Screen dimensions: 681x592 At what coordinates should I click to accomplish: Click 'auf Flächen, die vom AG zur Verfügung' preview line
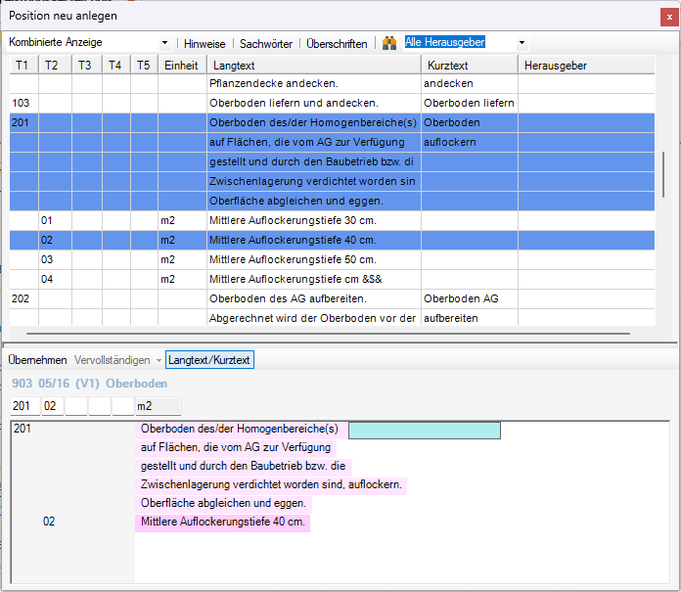pyautogui.click(x=236, y=447)
